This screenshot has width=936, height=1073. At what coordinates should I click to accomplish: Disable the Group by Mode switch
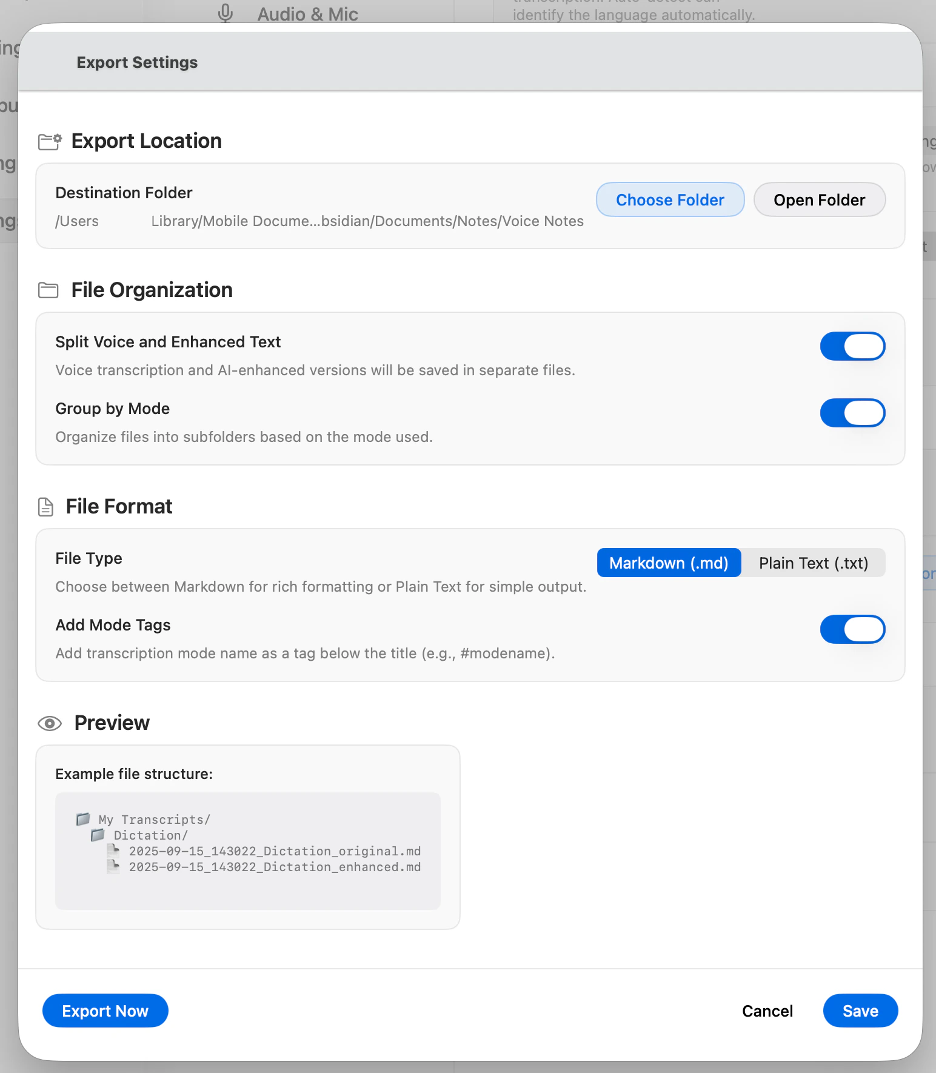click(852, 413)
